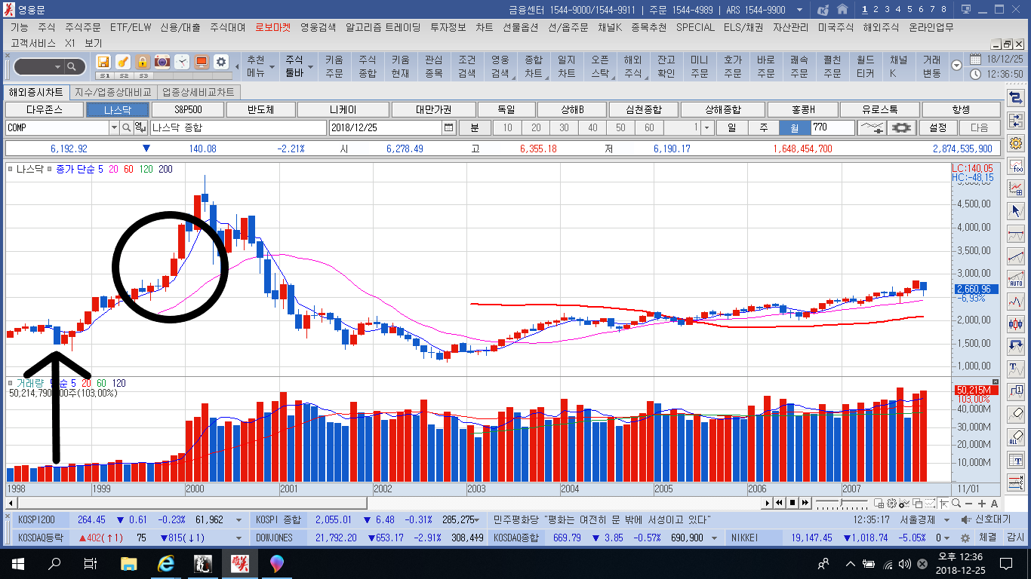Click the eraser ALL icon in right sidebar

(1016, 438)
